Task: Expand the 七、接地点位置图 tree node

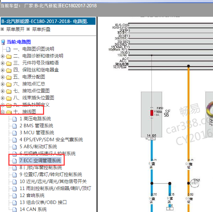Action: 2,91
